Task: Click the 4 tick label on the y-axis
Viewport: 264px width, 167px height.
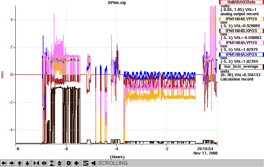Action: pyautogui.click(x=12, y=20)
